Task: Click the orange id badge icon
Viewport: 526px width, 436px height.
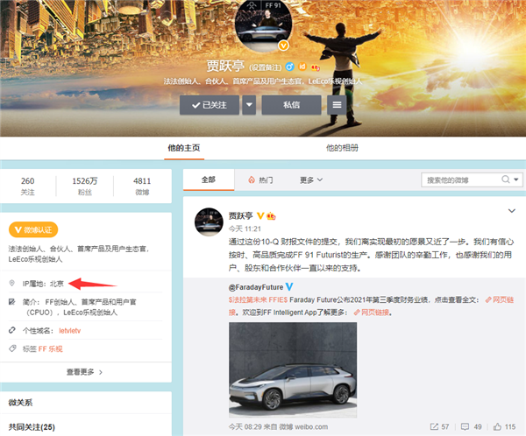Action: (302, 67)
